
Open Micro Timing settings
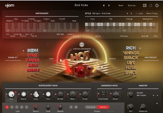(152, 13)
